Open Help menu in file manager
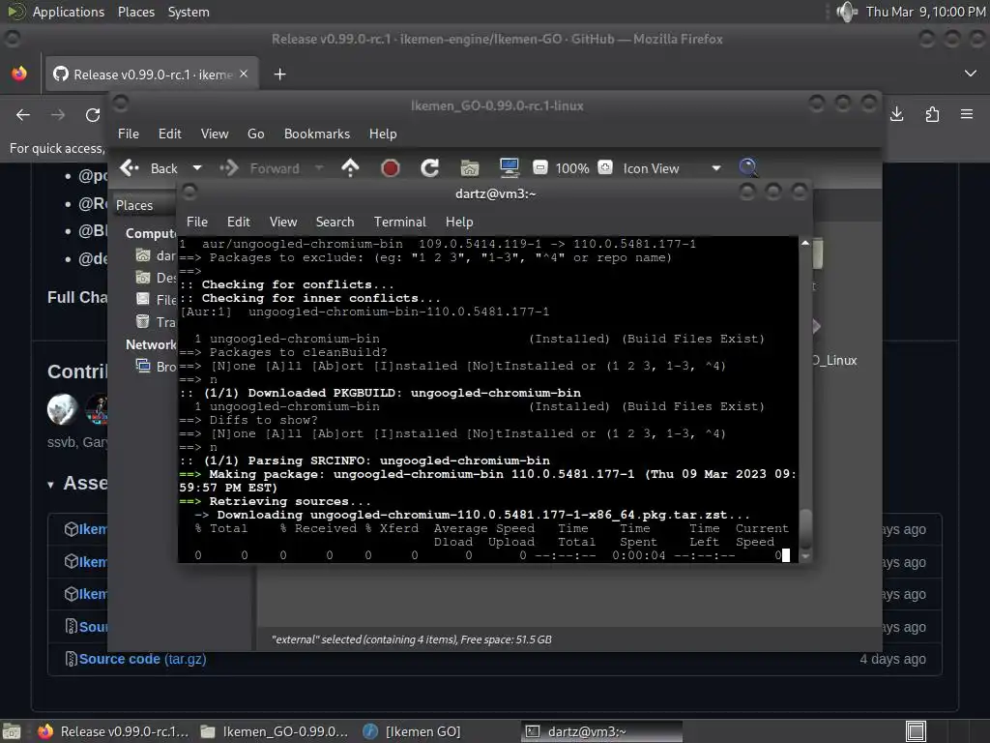Image resolution: width=990 pixels, height=743 pixels. (x=383, y=134)
